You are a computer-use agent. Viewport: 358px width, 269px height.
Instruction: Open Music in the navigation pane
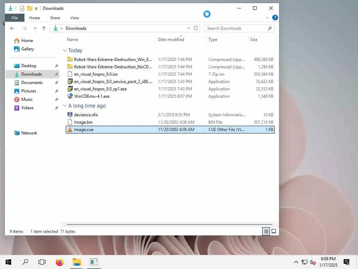tap(27, 99)
